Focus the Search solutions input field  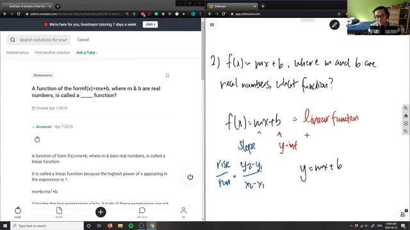tap(38, 40)
